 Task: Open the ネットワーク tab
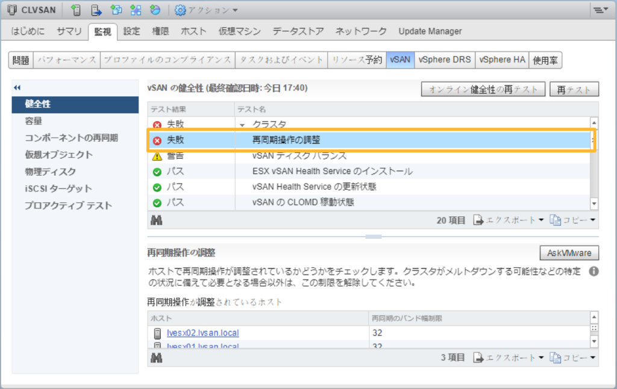tap(361, 31)
